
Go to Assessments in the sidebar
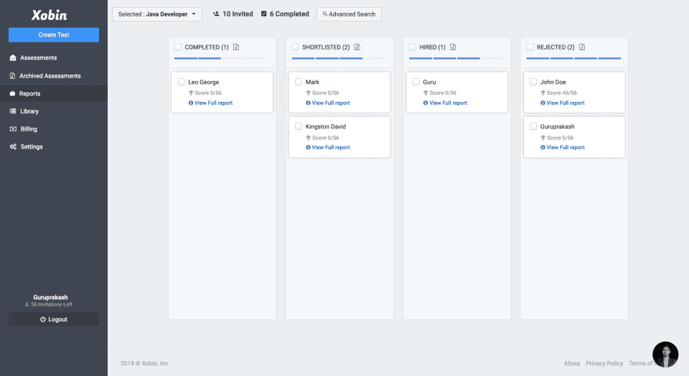(38, 57)
